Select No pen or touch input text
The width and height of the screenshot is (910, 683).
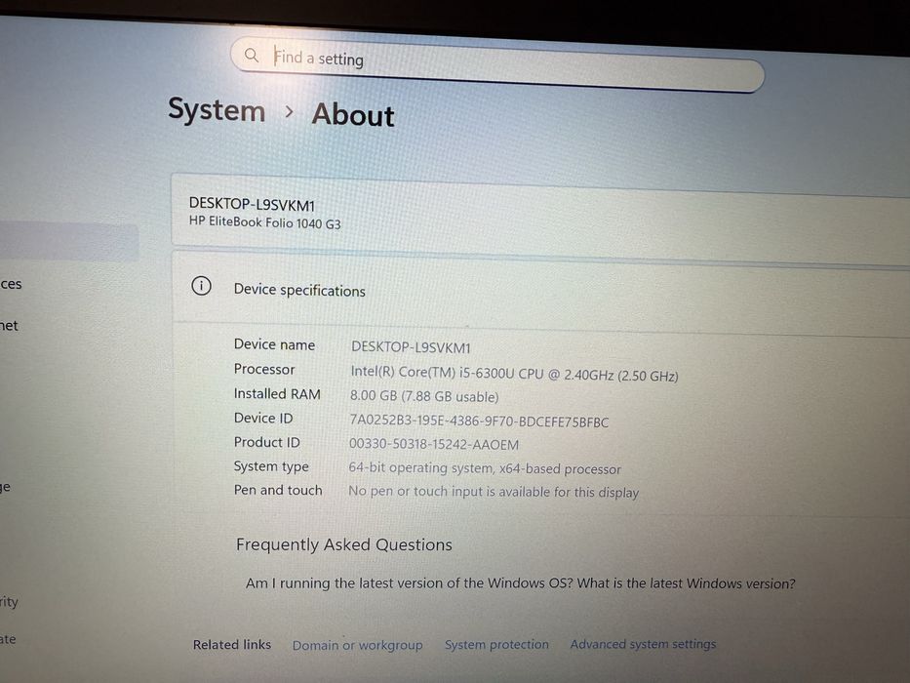[x=494, y=492]
